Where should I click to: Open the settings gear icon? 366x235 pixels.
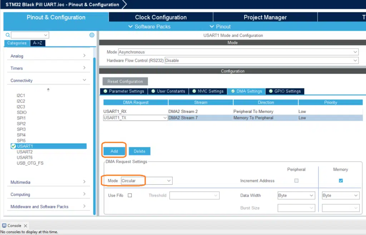(x=92, y=35)
